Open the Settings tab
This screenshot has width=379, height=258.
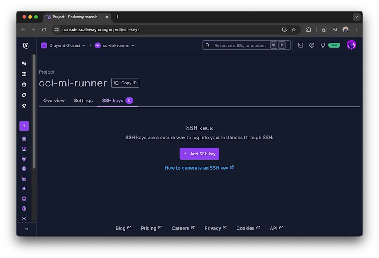point(83,100)
